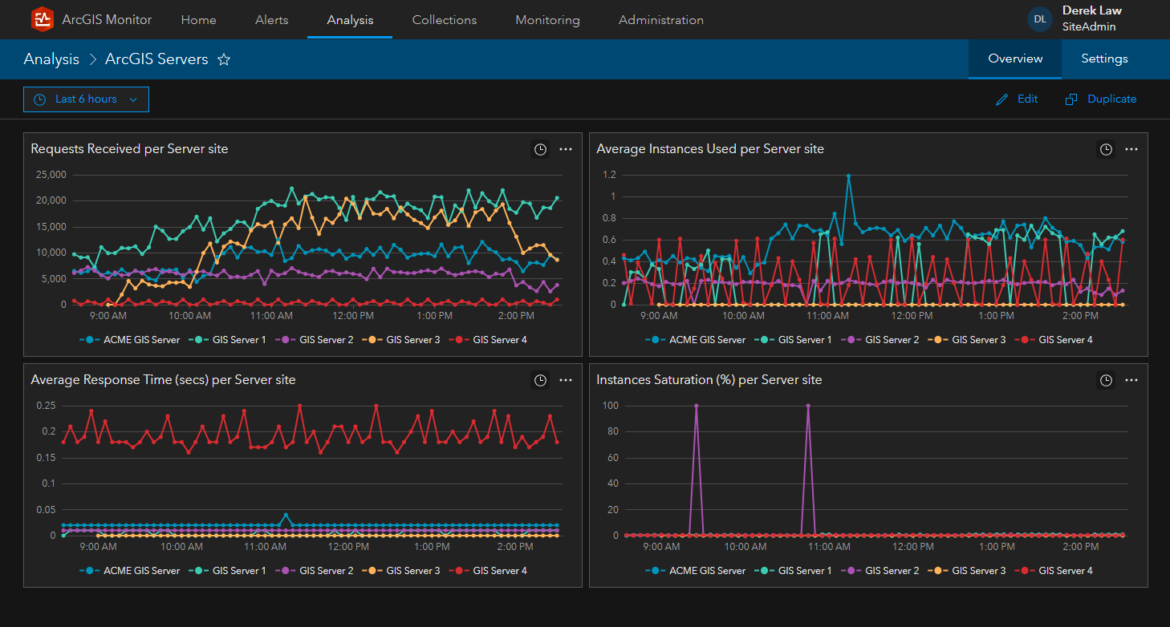Viewport: 1170px width, 627px height.
Task: Toggle ACME GIS Server series in Requests Received legend
Action: pos(130,340)
